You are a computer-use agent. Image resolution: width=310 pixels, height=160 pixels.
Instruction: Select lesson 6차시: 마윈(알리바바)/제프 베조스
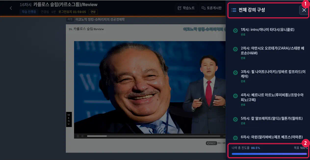pyautogui.click(x=272, y=137)
